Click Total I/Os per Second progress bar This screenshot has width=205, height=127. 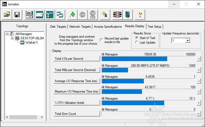tap(149, 59)
